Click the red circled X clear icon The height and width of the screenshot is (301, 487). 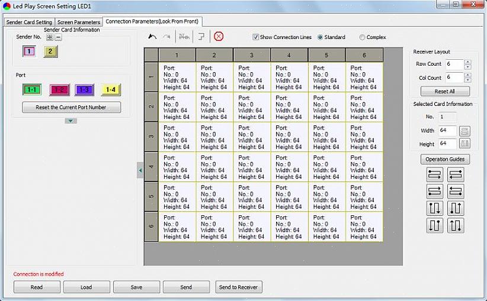(219, 37)
